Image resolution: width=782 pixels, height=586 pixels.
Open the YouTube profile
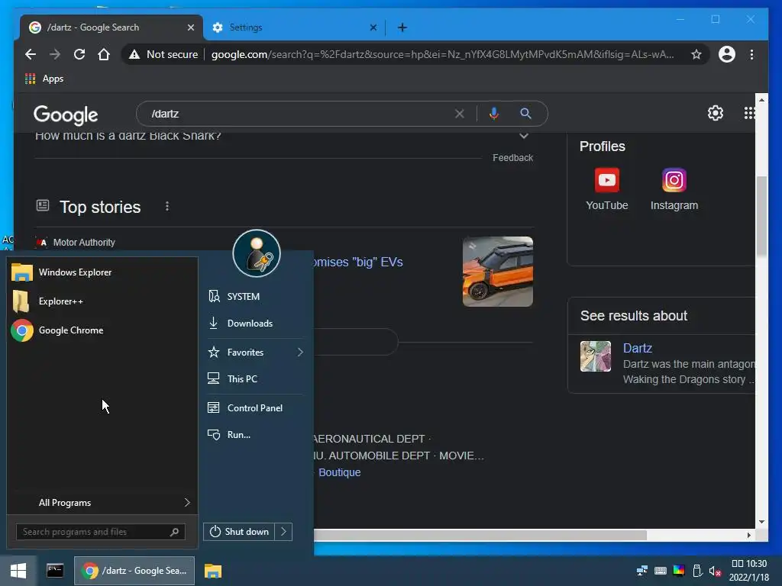tap(606, 189)
